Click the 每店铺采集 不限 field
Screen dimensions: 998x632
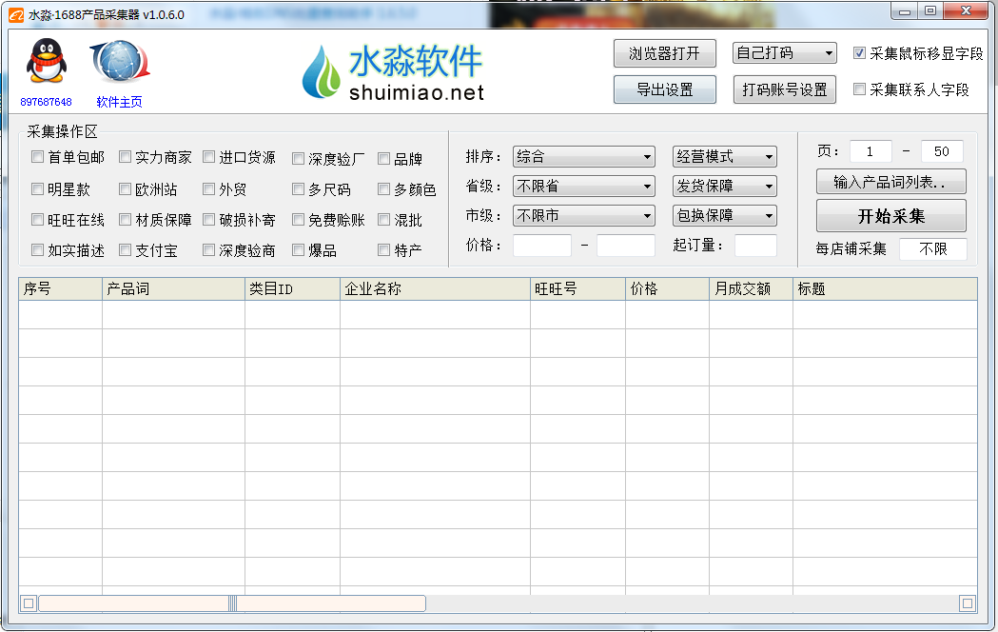pos(933,248)
